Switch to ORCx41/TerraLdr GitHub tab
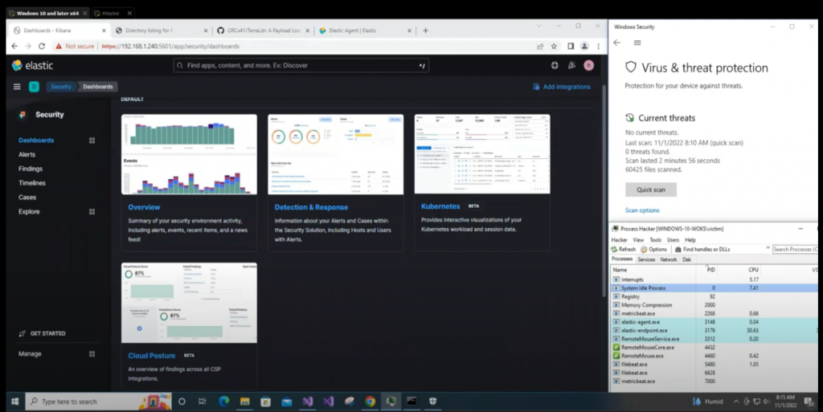823x412 pixels. click(263, 31)
